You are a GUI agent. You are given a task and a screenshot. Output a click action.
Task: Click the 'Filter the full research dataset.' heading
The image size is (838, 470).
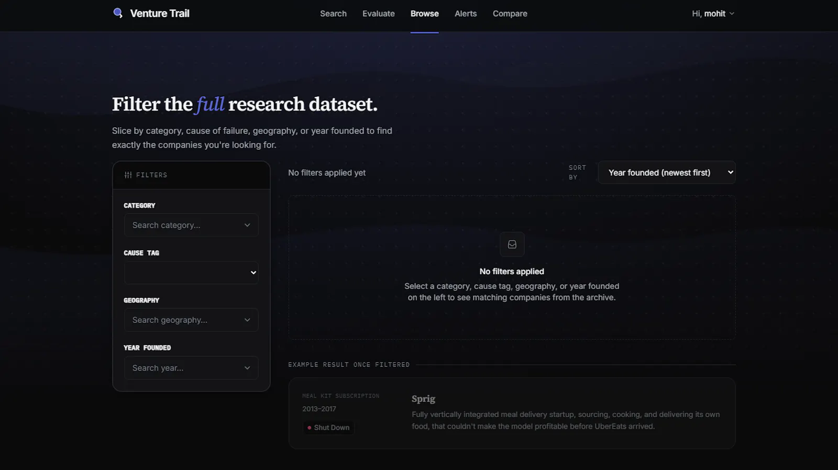pos(245,104)
